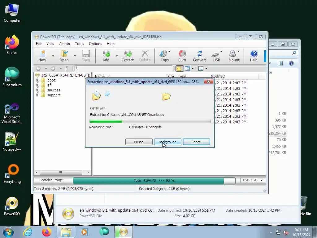Open the Open button dropdown arrow
Viewport: 317px width, 238px height.
tap(75, 56)
